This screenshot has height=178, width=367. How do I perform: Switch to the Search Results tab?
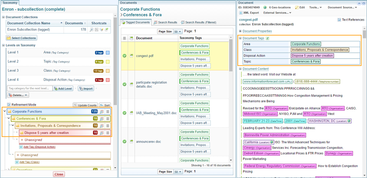pyautogui.click(x=165, y=22)
